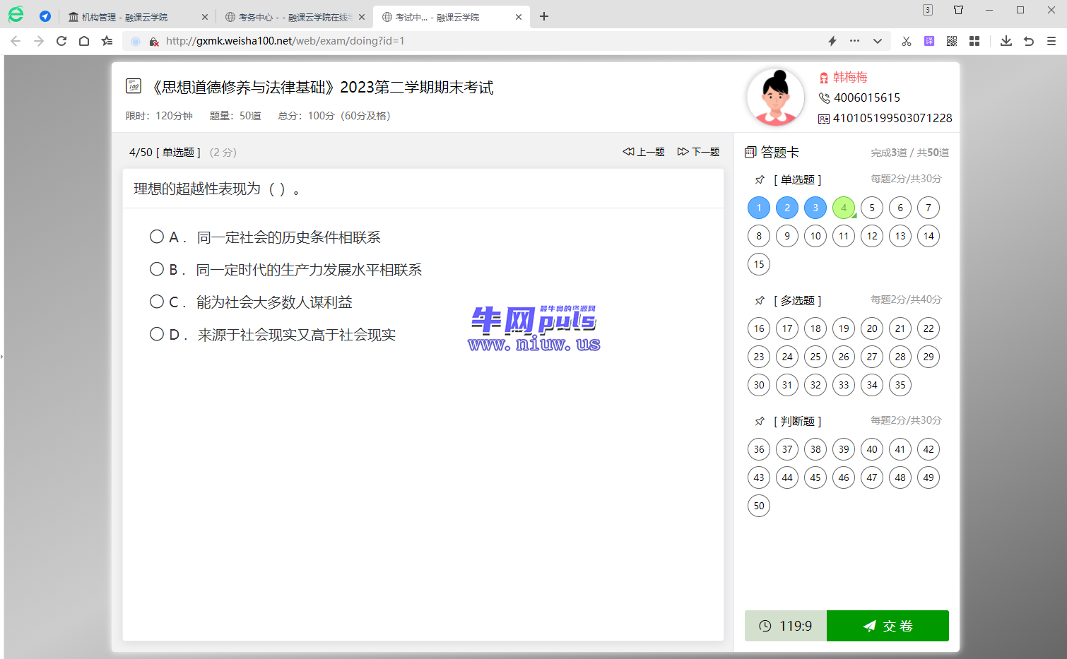
Task: Click the scissors screenshot tool
Action: (x=907, y=41)
